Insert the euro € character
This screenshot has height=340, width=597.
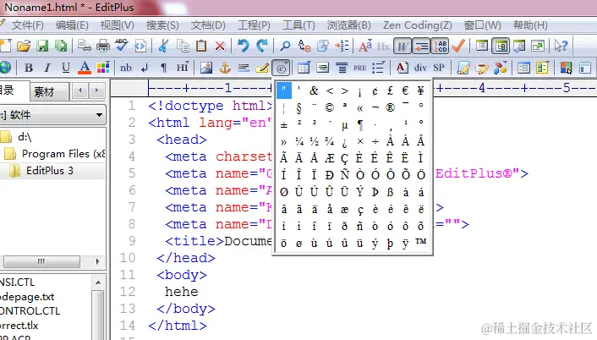click(x=405, y=90)
